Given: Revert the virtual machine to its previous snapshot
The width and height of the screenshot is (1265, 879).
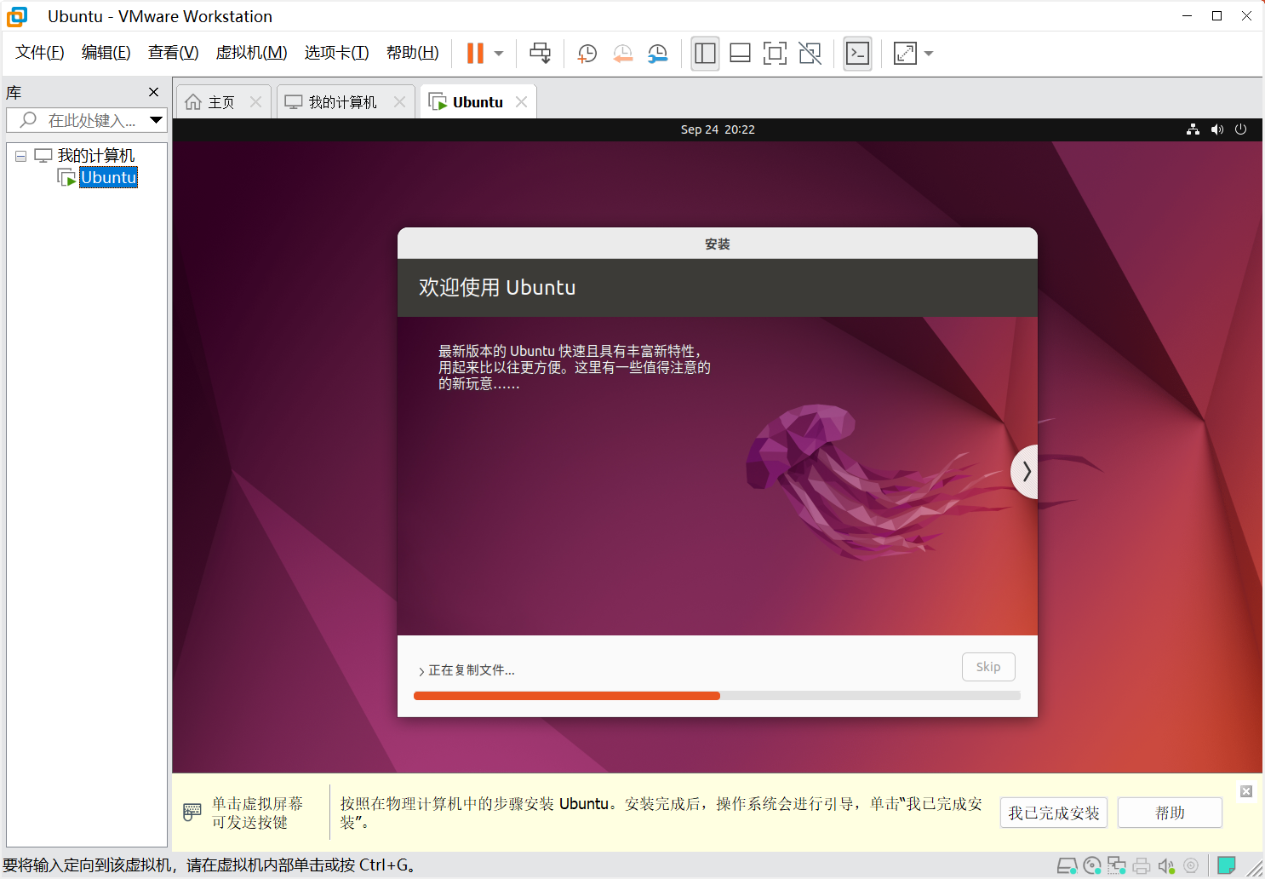Looking at the screenshot, I should pyautogui.click(x=623, y=54).
